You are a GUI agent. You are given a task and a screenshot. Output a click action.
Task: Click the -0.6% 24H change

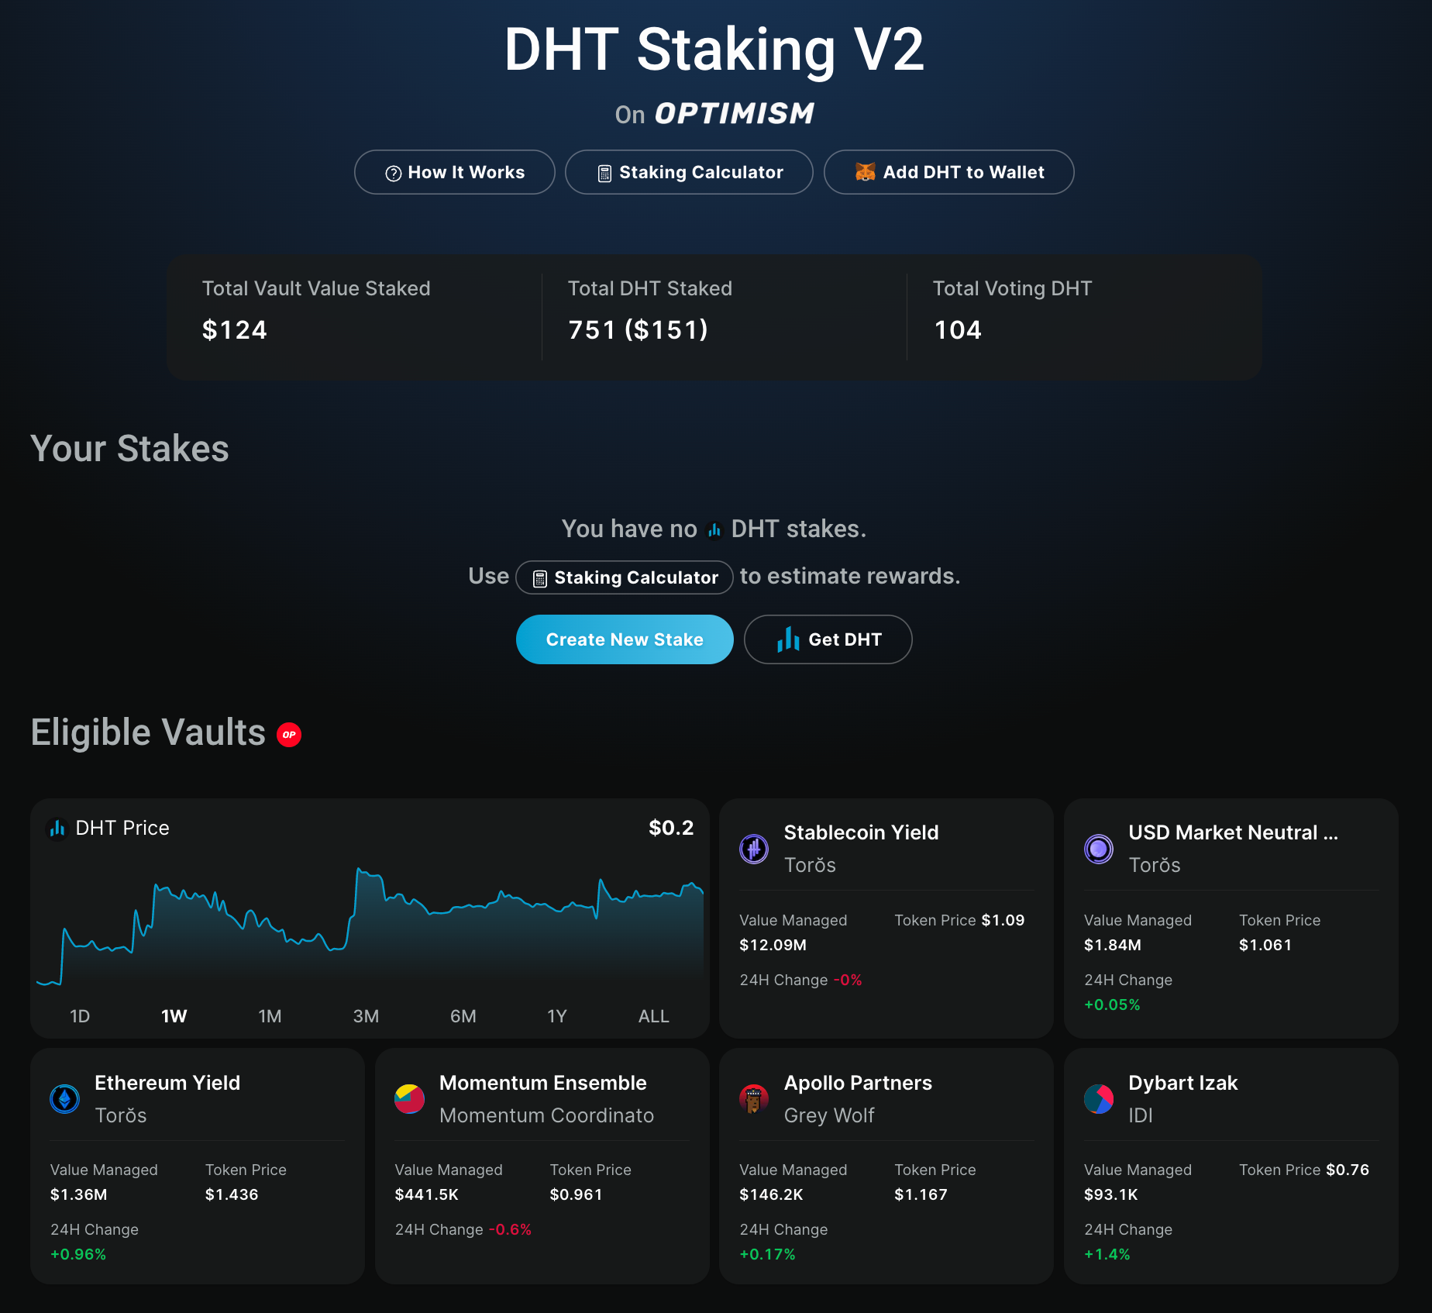click(x=510, y=1229)
